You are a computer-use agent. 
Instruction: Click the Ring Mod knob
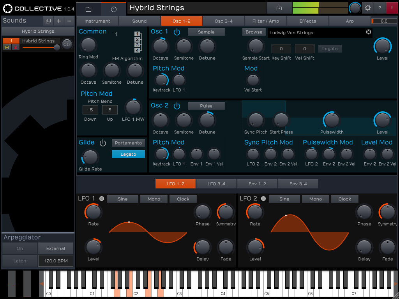click(x=88, y=45)
